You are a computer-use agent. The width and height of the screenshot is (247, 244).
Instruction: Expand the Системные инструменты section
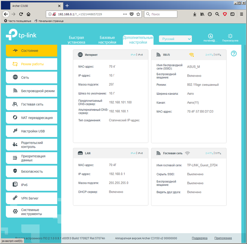point(31,212)
